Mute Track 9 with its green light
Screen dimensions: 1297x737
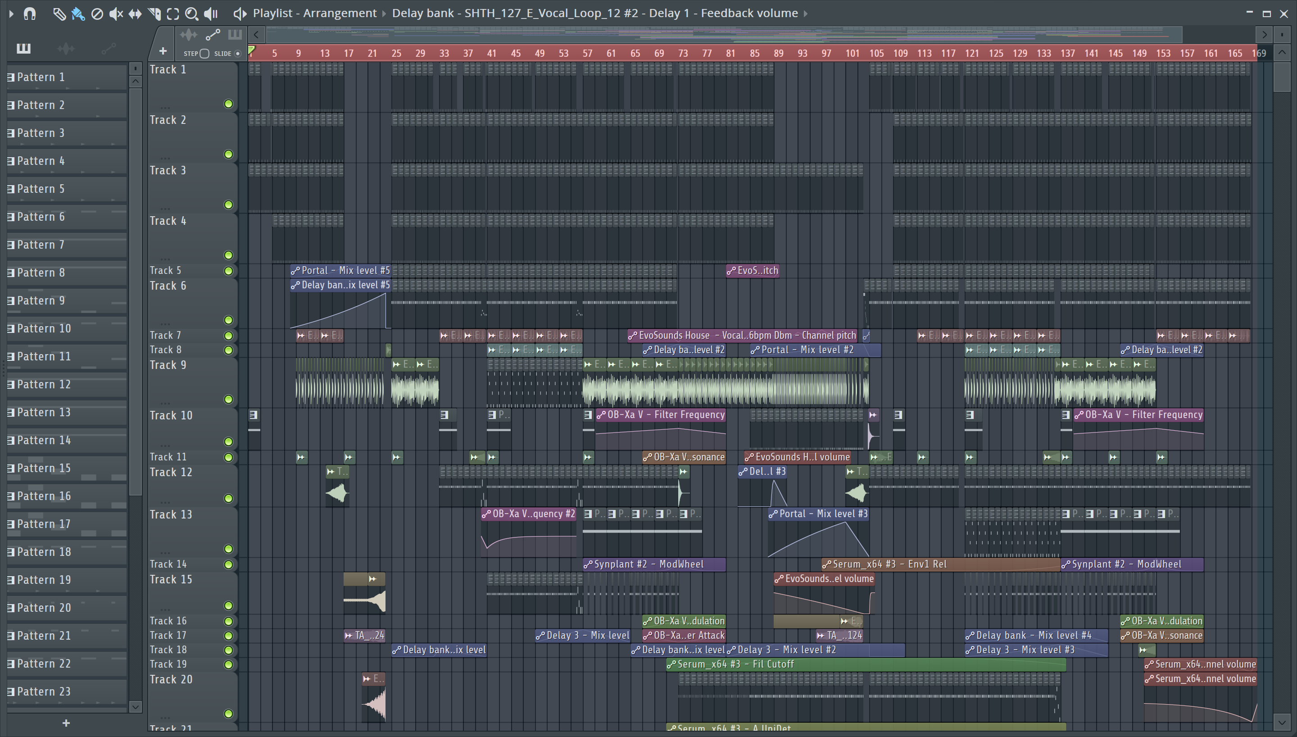tap(229, 400)
